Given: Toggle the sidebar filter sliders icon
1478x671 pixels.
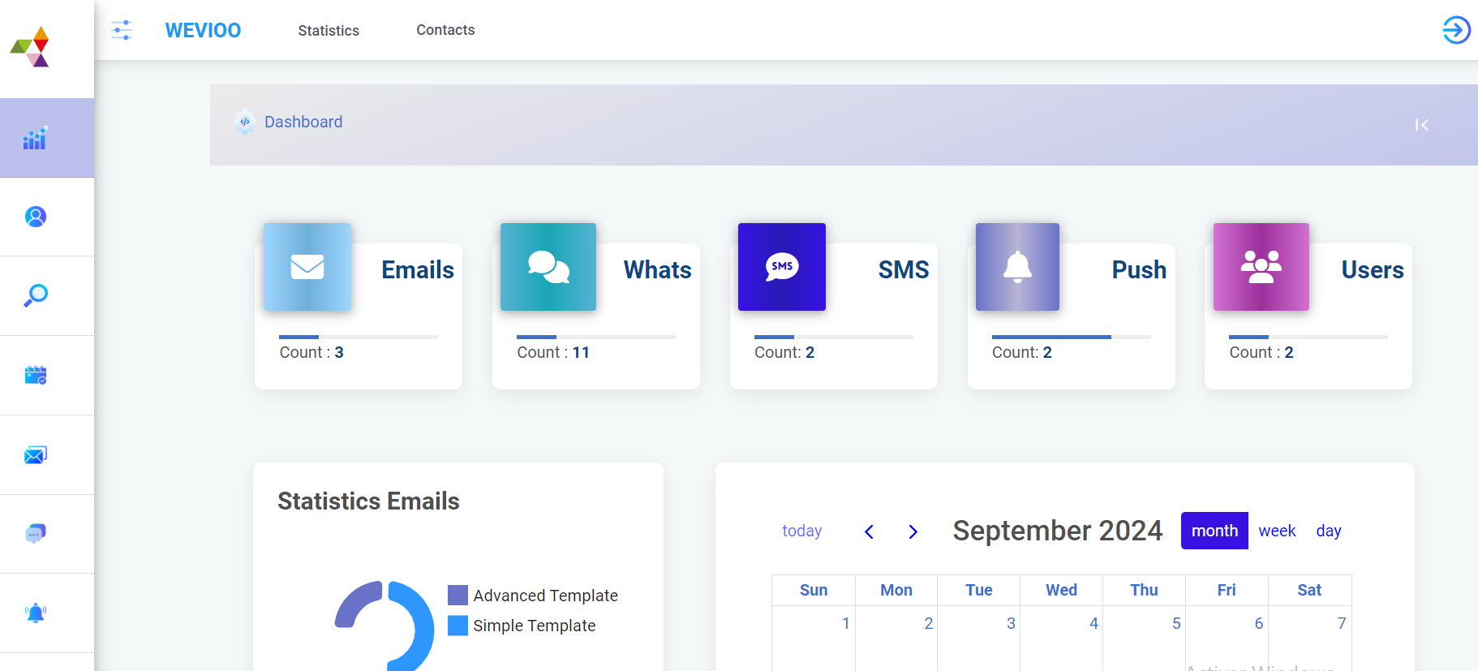Looking at the screenshot, I should click(x=122, y=30).
